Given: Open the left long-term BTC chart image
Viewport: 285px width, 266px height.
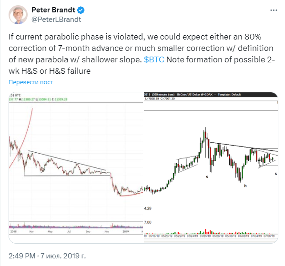Looking at the screenshot, I should pyautogui.click(x=76, y=167).
